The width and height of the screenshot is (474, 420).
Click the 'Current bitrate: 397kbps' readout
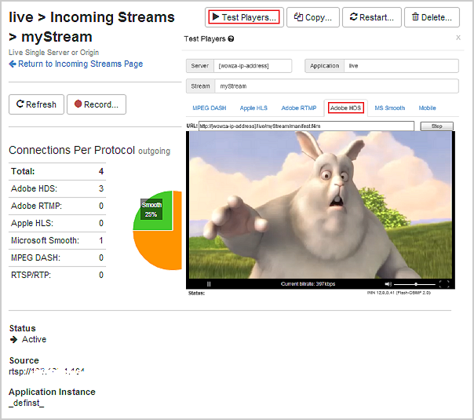click(x=308, y=284)
